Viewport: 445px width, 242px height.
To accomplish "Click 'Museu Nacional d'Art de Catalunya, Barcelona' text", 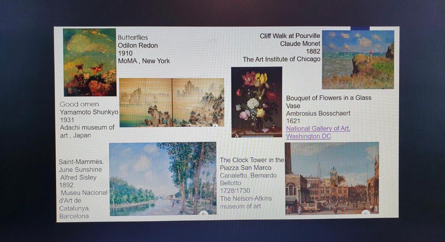I will click(83, 204).
